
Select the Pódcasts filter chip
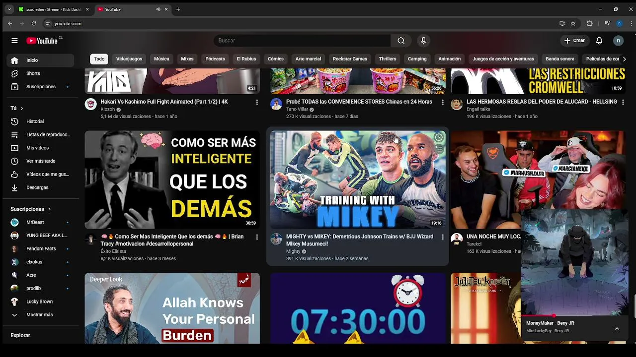215,59
